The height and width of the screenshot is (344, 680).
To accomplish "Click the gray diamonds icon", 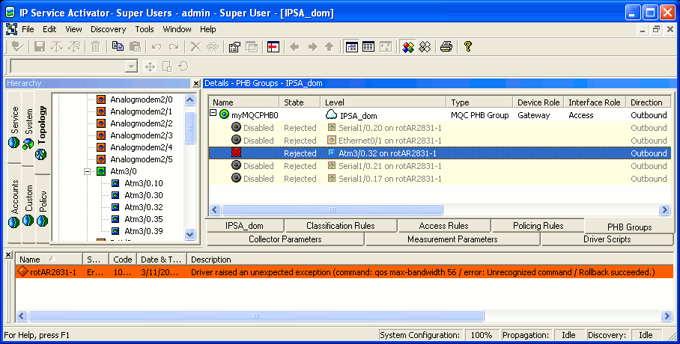I will click(425, 47).
